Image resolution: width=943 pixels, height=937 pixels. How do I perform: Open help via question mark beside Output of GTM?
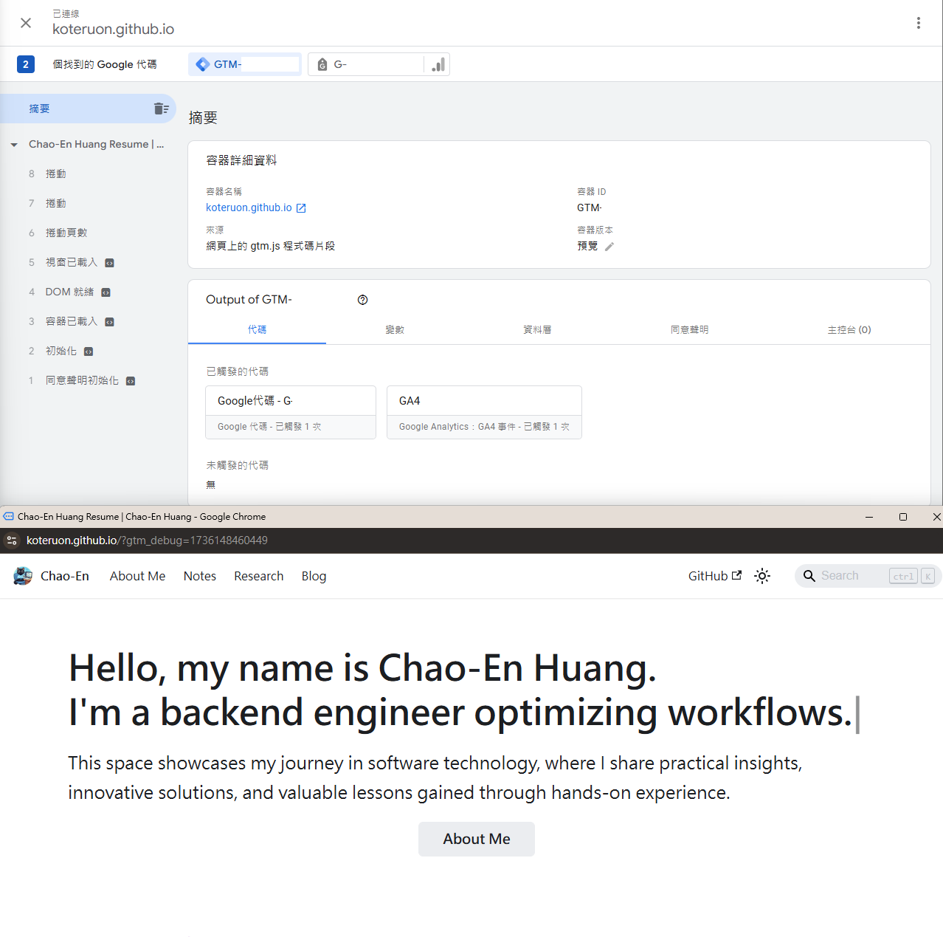click(362, 300)
